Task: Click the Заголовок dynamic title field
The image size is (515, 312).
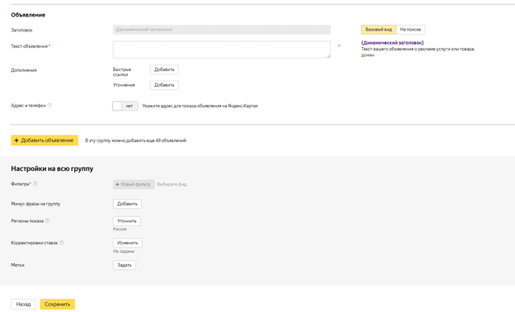Action: pos(222,30)
